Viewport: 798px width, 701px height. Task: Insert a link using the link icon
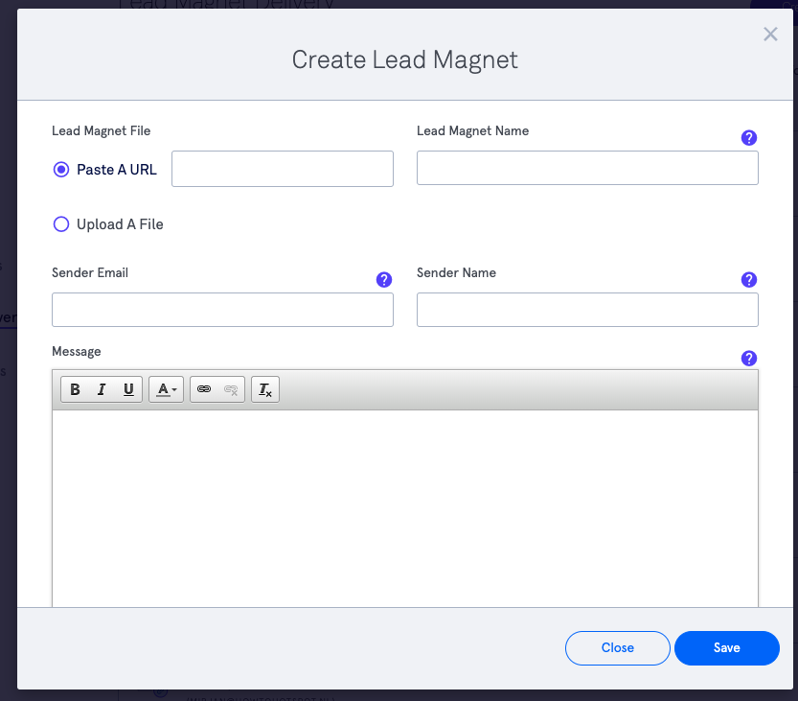(x=204, y=389)
